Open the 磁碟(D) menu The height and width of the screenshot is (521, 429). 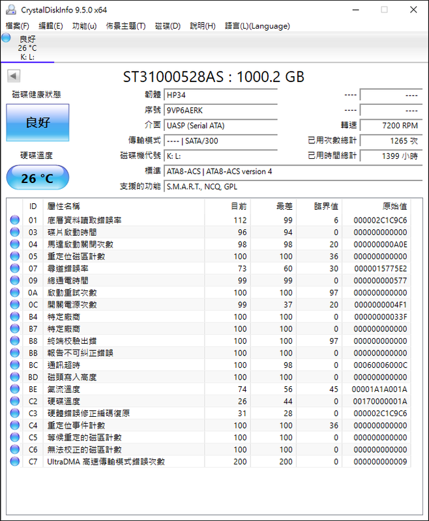168,26
